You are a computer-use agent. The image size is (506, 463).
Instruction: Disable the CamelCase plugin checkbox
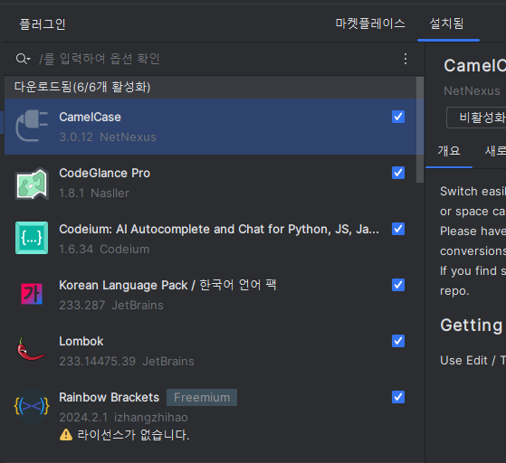398,117
